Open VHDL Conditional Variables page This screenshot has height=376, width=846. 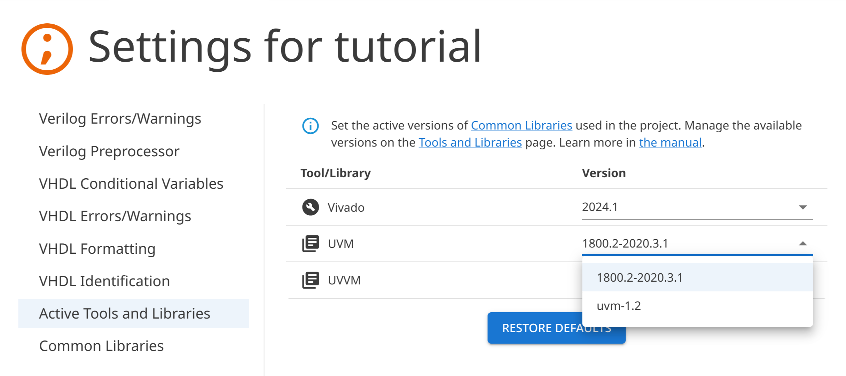click(131, 184)
